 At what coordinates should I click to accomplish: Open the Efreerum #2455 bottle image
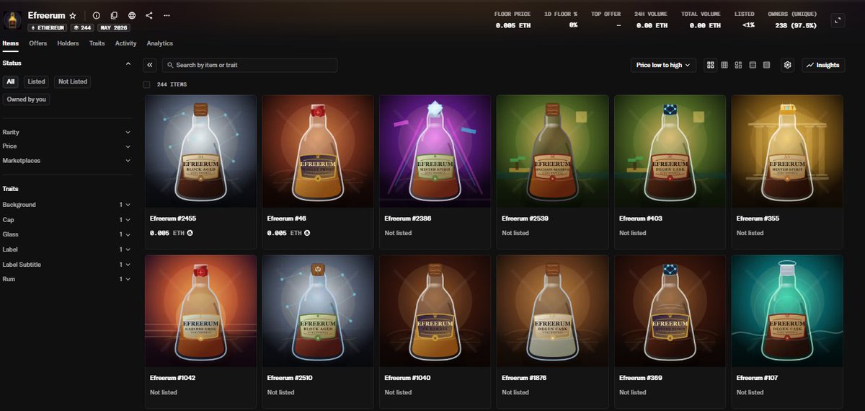click(200, 151)
